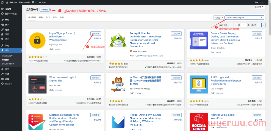
Task: Click AJAX Login monitor plugin icon
Action: click(x=198, y=85)
